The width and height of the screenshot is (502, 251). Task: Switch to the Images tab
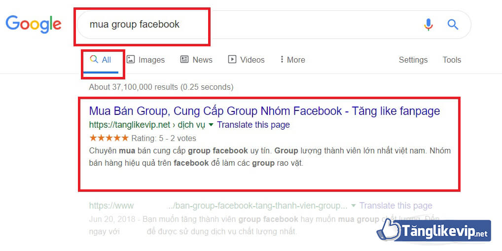click(x=145, y=60)
